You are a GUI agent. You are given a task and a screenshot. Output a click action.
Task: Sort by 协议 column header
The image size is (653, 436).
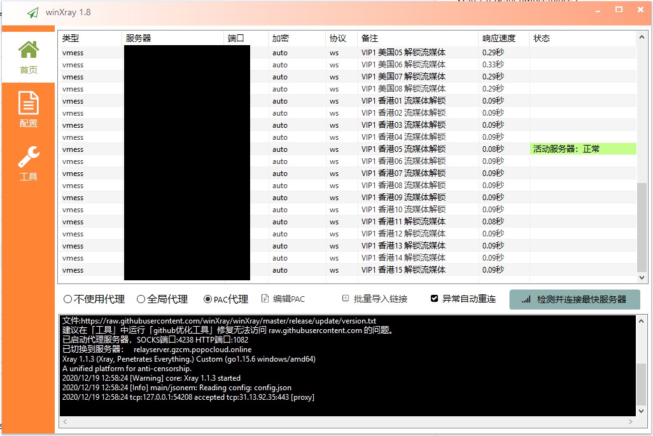click(341, 38)
